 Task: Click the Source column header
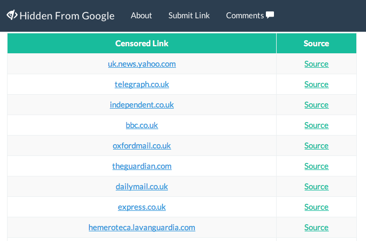click(316, 44)
